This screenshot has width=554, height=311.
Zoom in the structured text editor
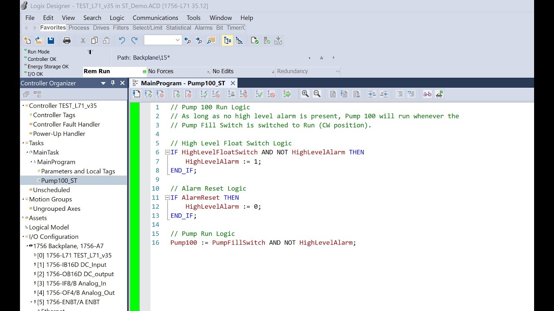click(305, 94)
